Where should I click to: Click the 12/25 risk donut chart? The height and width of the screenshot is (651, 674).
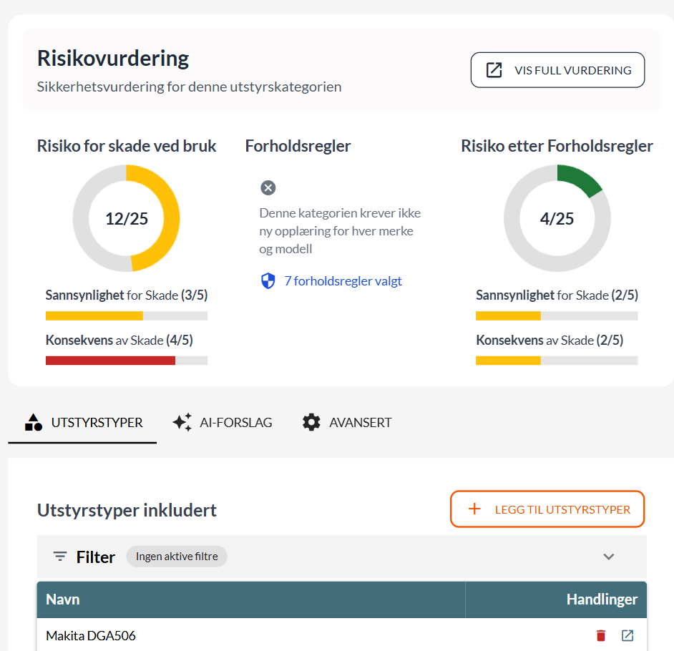pyautogui.click(x=127, y=218)
